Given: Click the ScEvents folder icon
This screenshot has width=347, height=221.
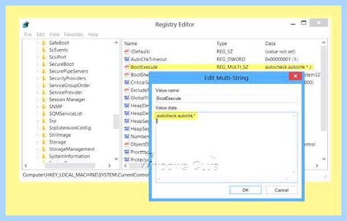Looking at the screenshot, I should coord(44,50).
